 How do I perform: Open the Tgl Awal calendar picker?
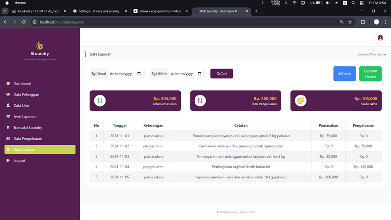[139, 74]
